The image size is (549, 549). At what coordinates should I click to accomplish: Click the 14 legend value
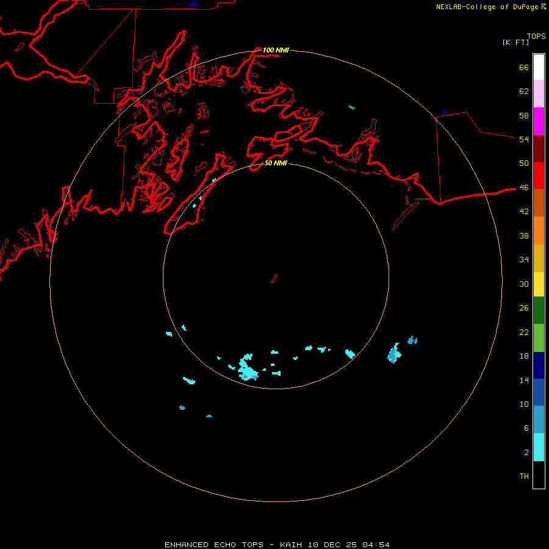click(x=524, y=380)
